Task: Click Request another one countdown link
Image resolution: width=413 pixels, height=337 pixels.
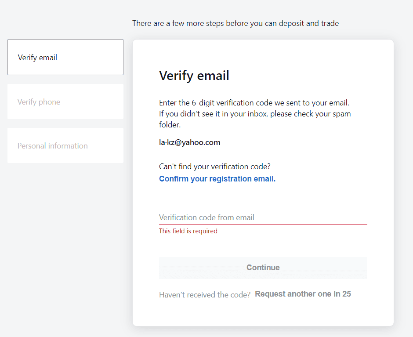Action: (303, 294)
